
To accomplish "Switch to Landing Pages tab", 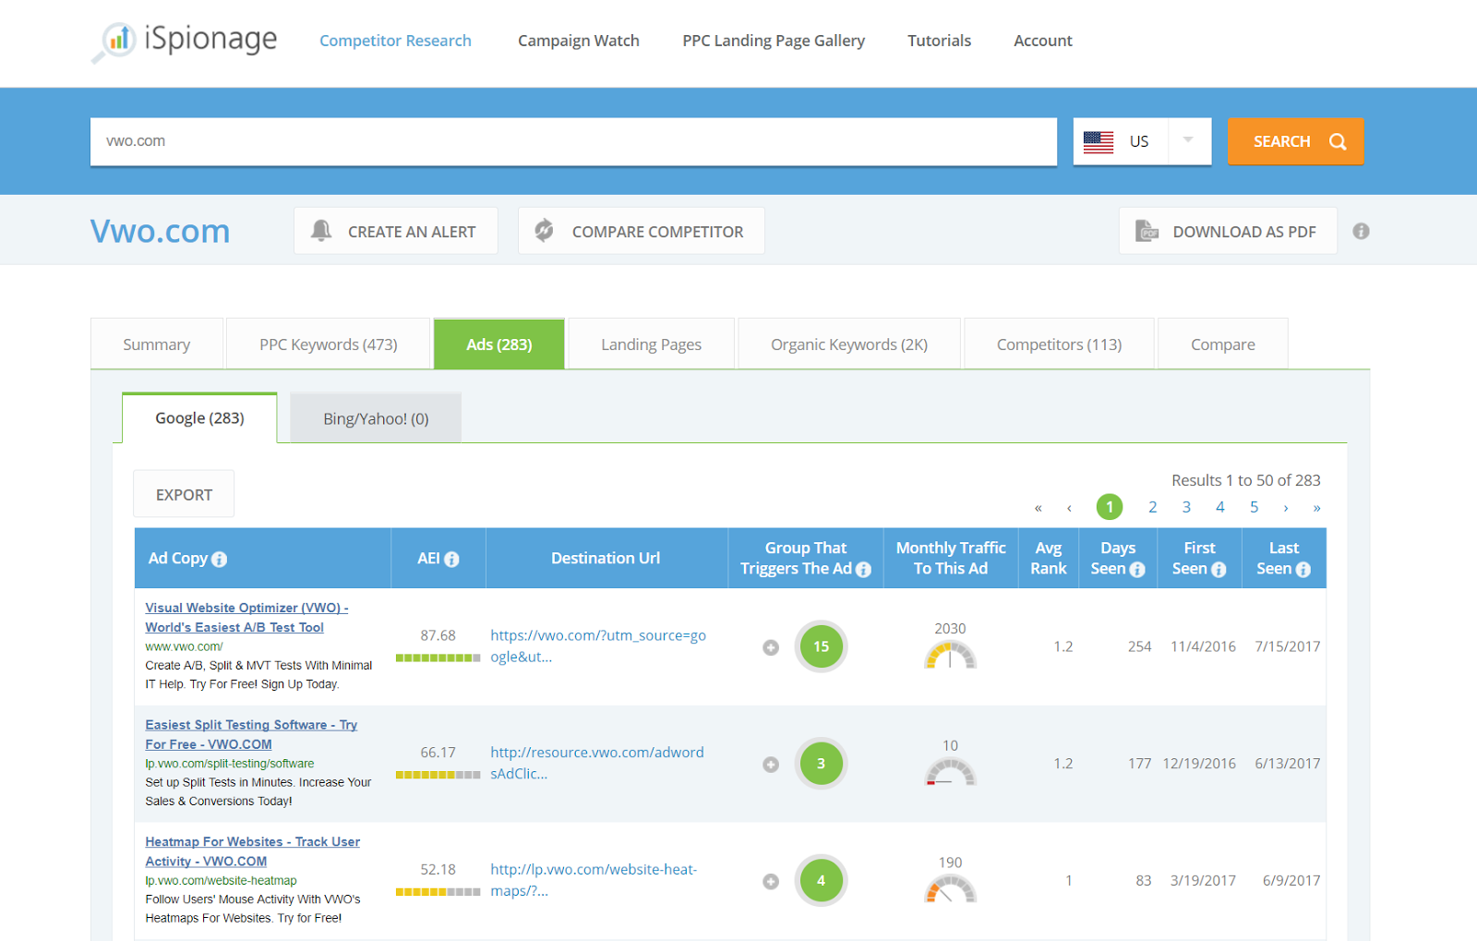I will click(652, 344).
